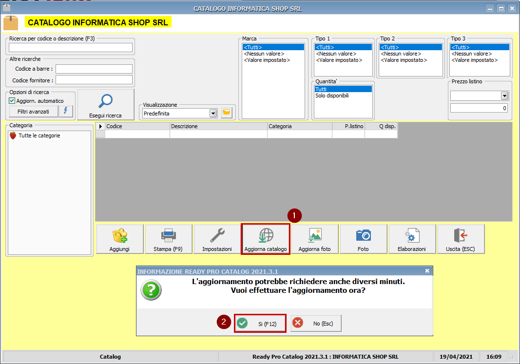Click the catalog box icon in header
520x364 pixels.
11,23
